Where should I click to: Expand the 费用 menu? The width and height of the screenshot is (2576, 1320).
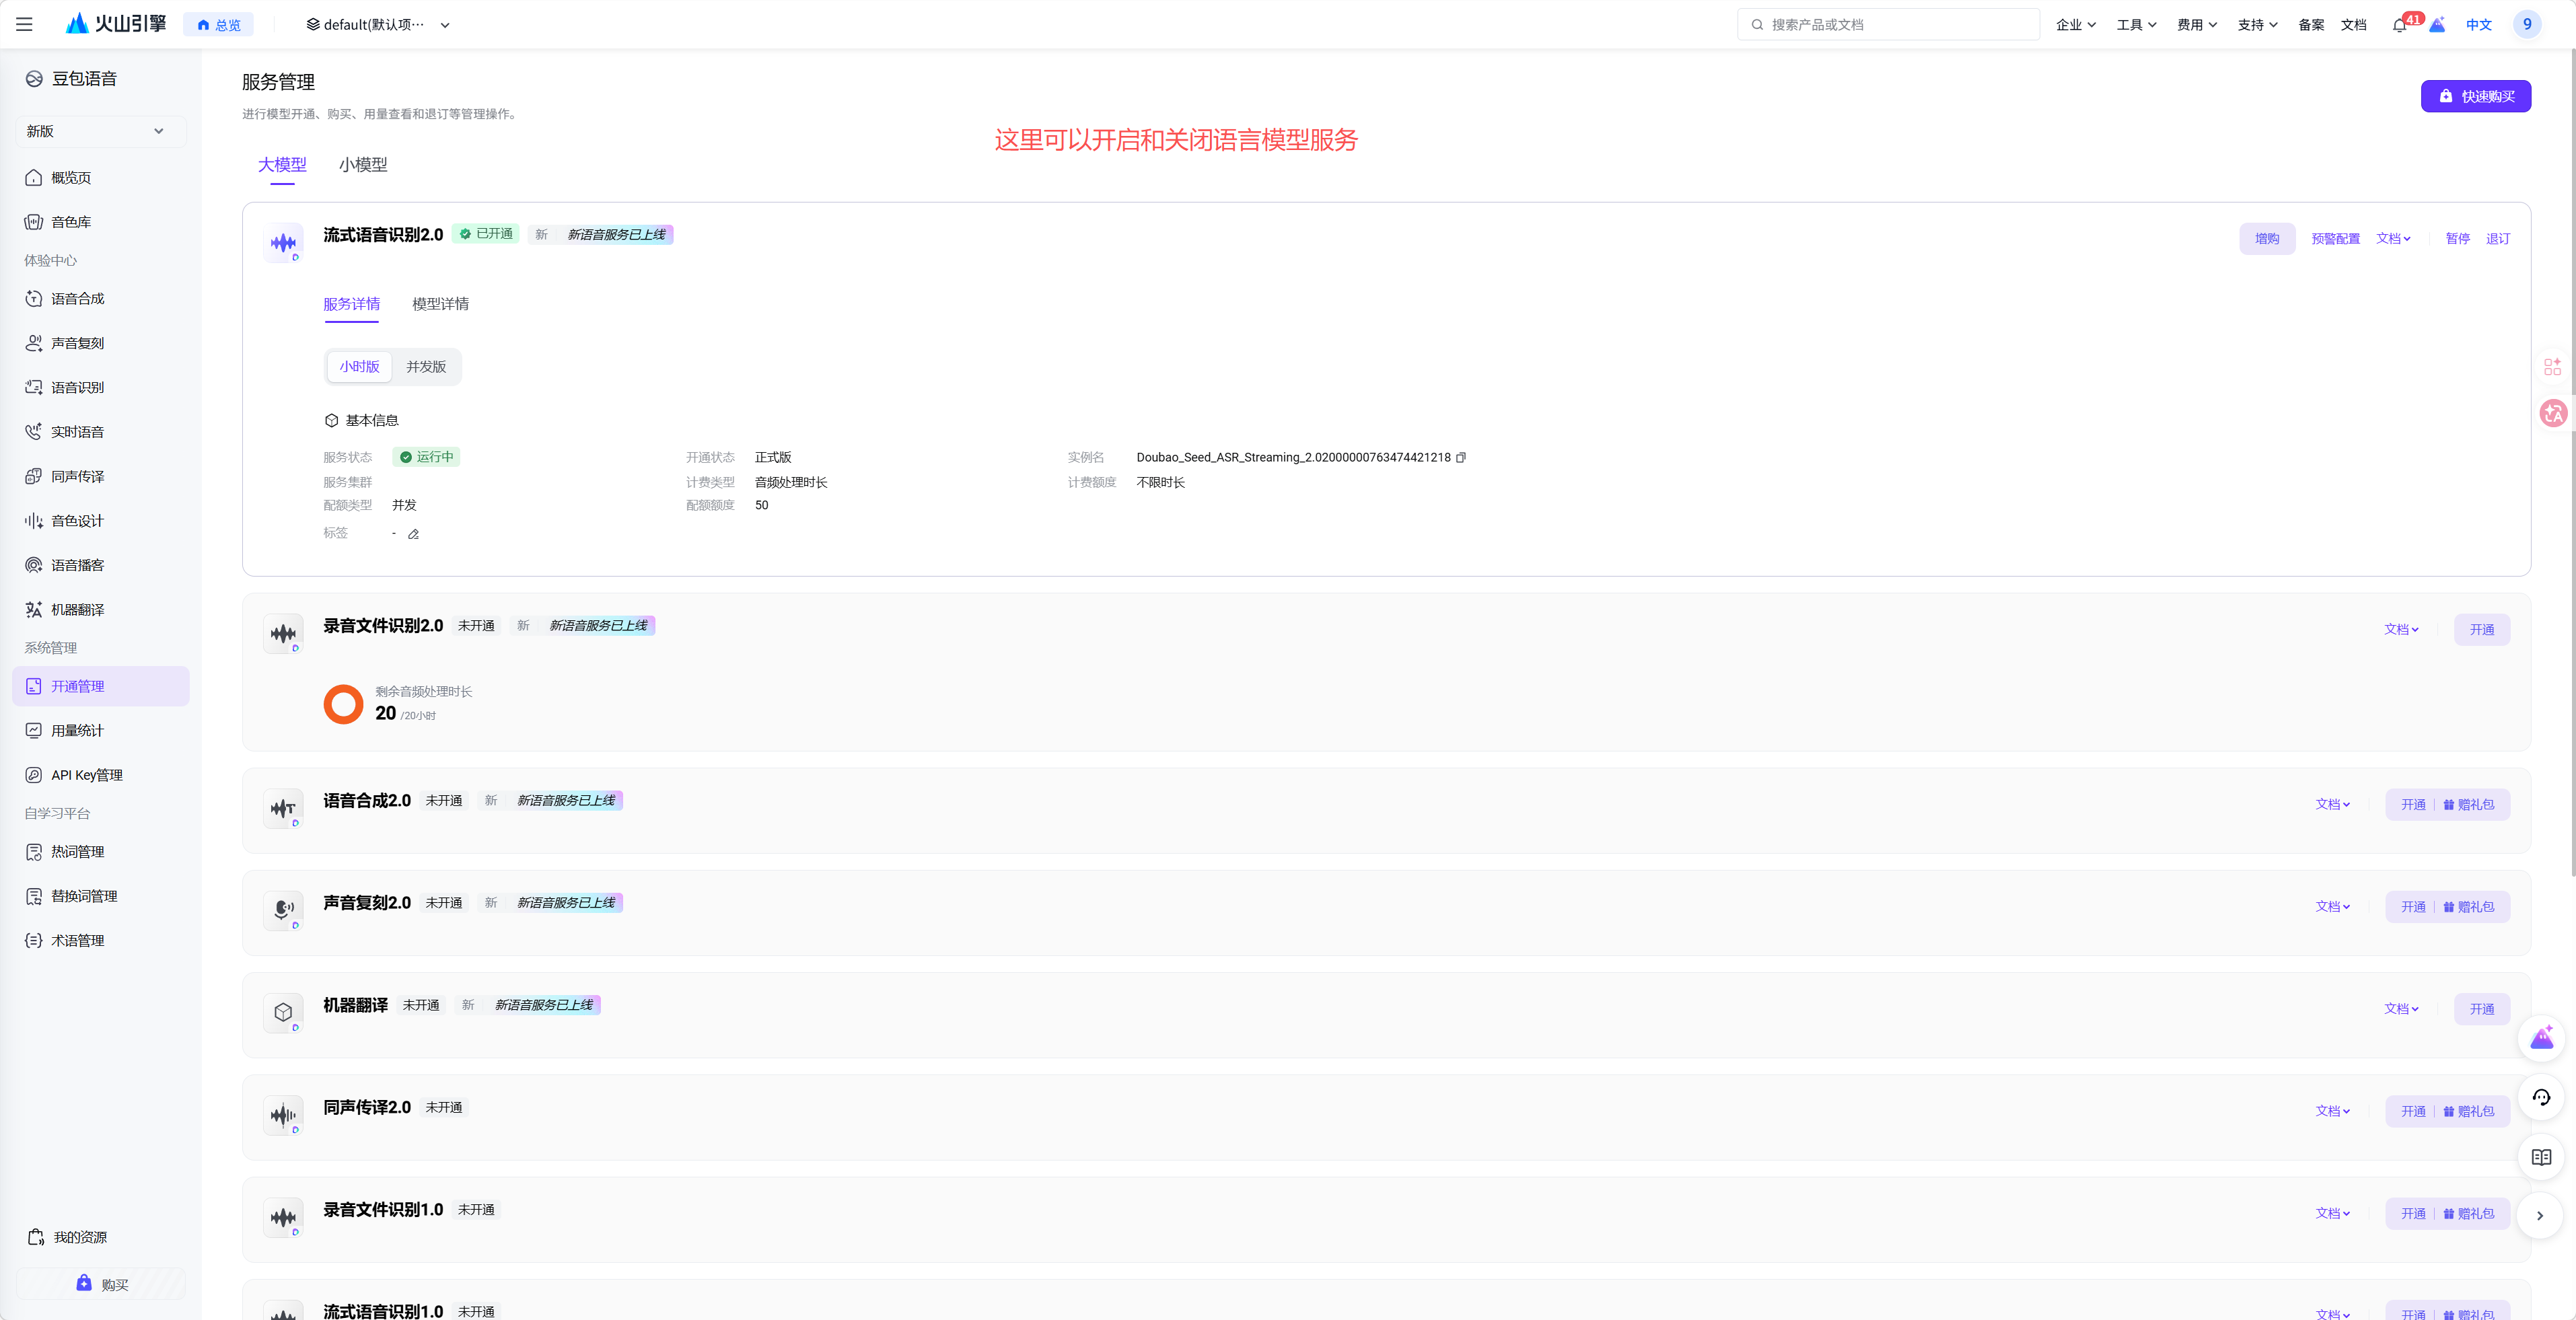tap(2196, 25)
